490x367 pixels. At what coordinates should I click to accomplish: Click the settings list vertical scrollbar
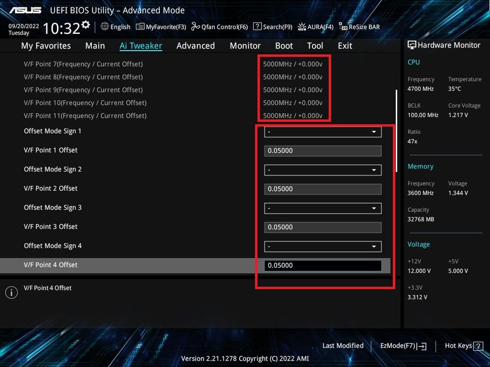tap(397, 130)
